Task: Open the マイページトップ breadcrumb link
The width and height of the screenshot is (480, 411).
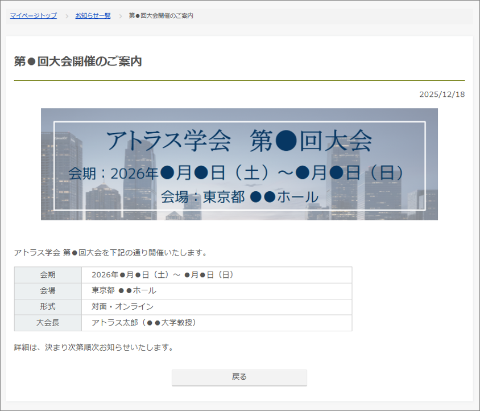Action: pos(34,16)
